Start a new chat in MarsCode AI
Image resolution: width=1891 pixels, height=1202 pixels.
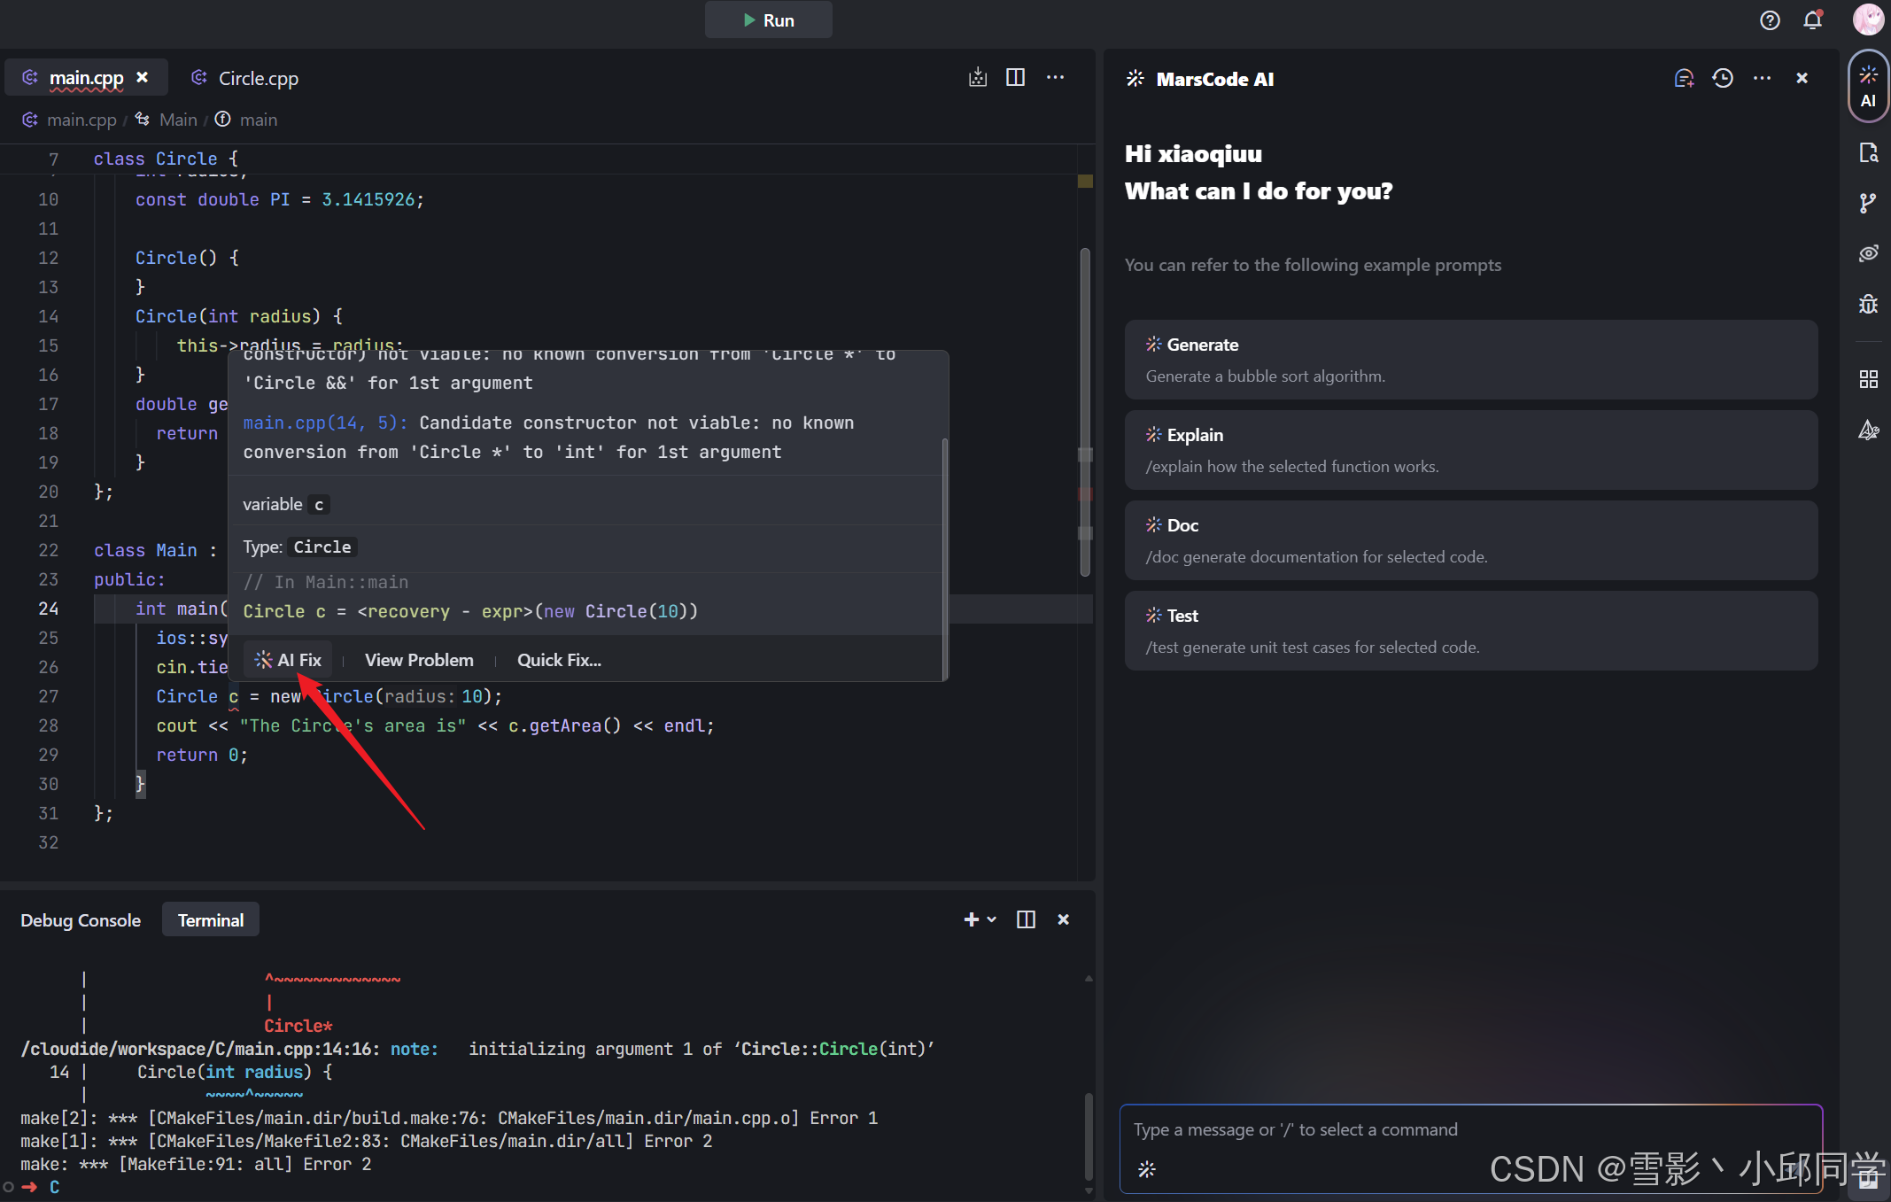(x=1683, y=79)
